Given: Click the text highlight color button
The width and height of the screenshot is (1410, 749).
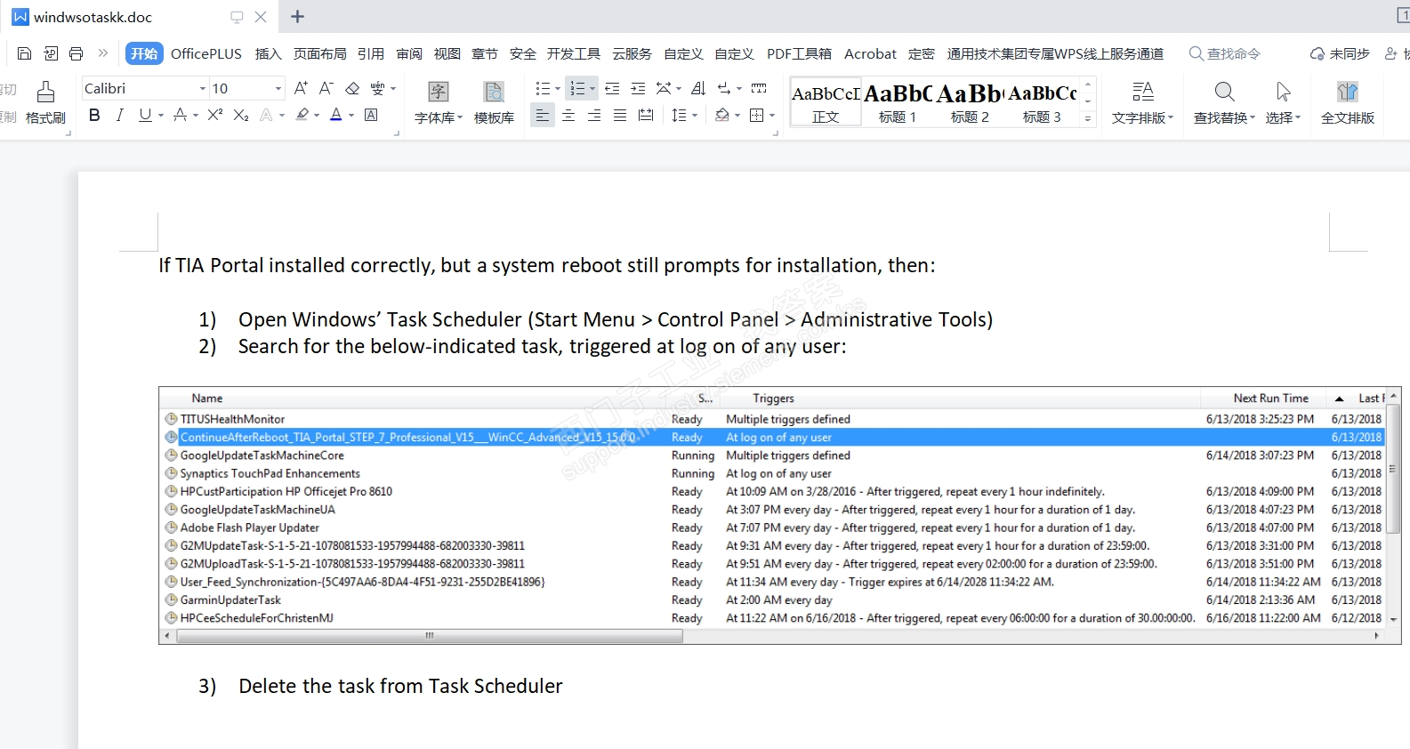Looking at the screenshot, I should click(302, 115).
